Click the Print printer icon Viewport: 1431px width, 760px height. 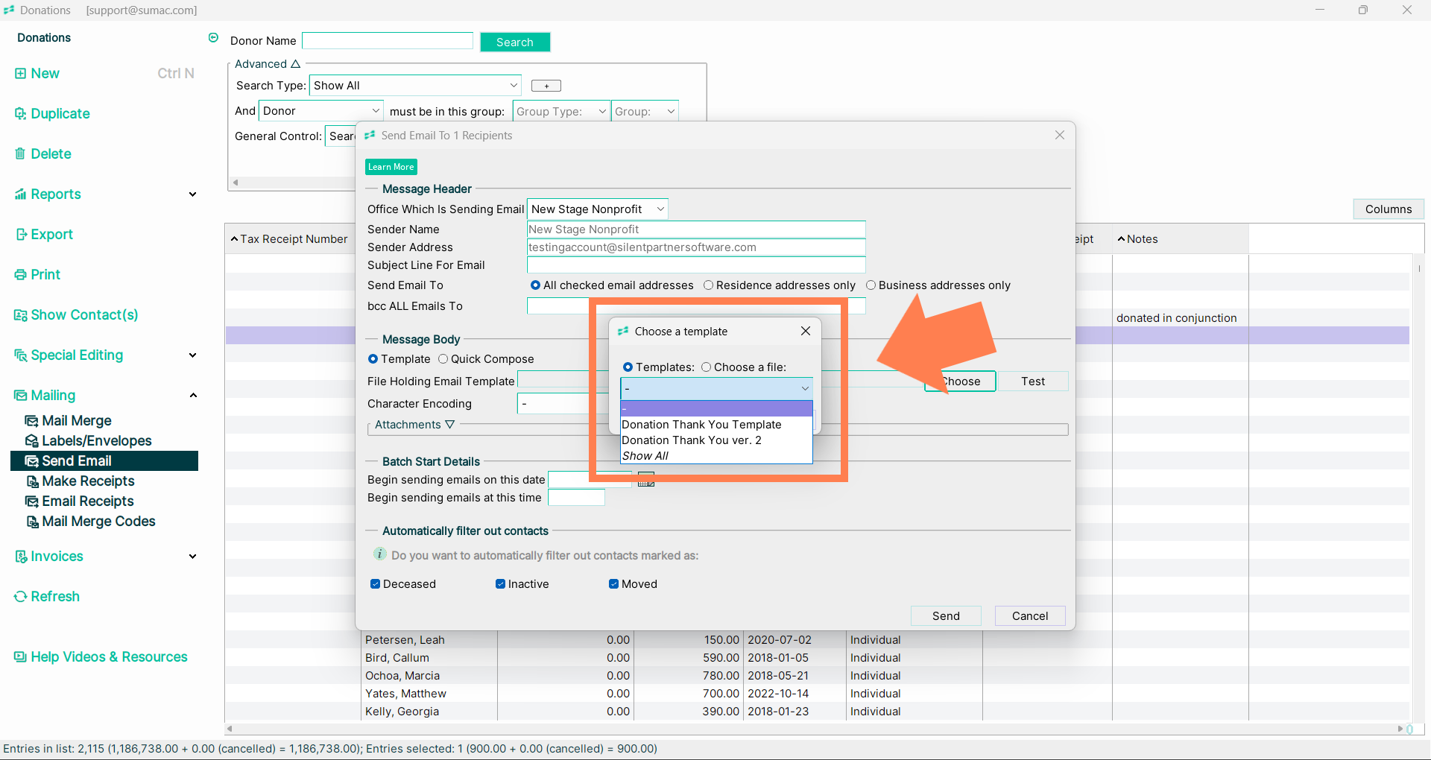20,275
